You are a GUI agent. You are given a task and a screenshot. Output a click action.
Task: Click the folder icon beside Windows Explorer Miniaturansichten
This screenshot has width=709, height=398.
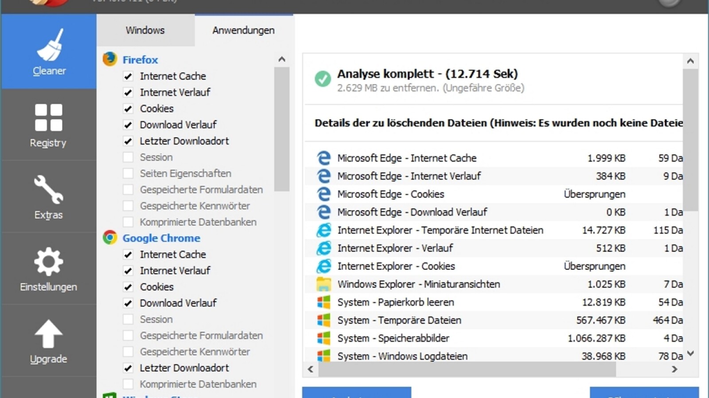click(325, 284)
